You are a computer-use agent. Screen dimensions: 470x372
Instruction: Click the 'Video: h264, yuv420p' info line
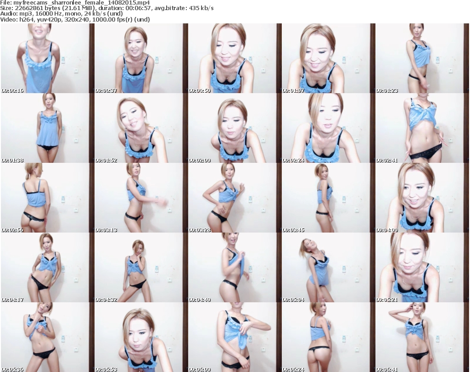(75, 19)
